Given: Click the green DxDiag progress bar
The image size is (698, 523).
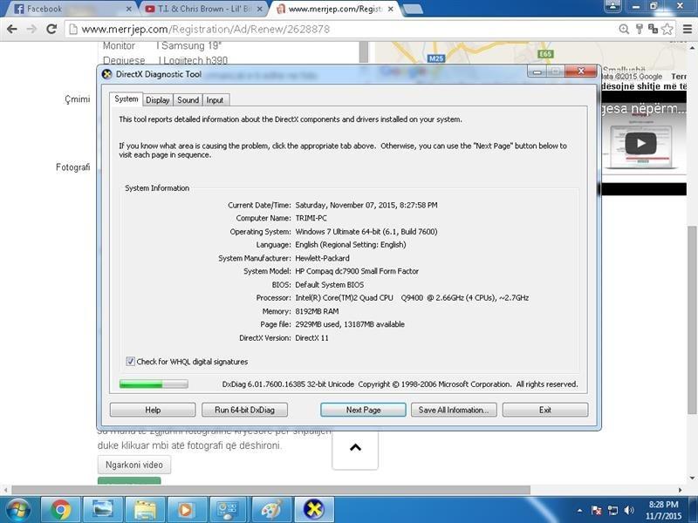Looking at the screenshot, I should tap(154, 384).
